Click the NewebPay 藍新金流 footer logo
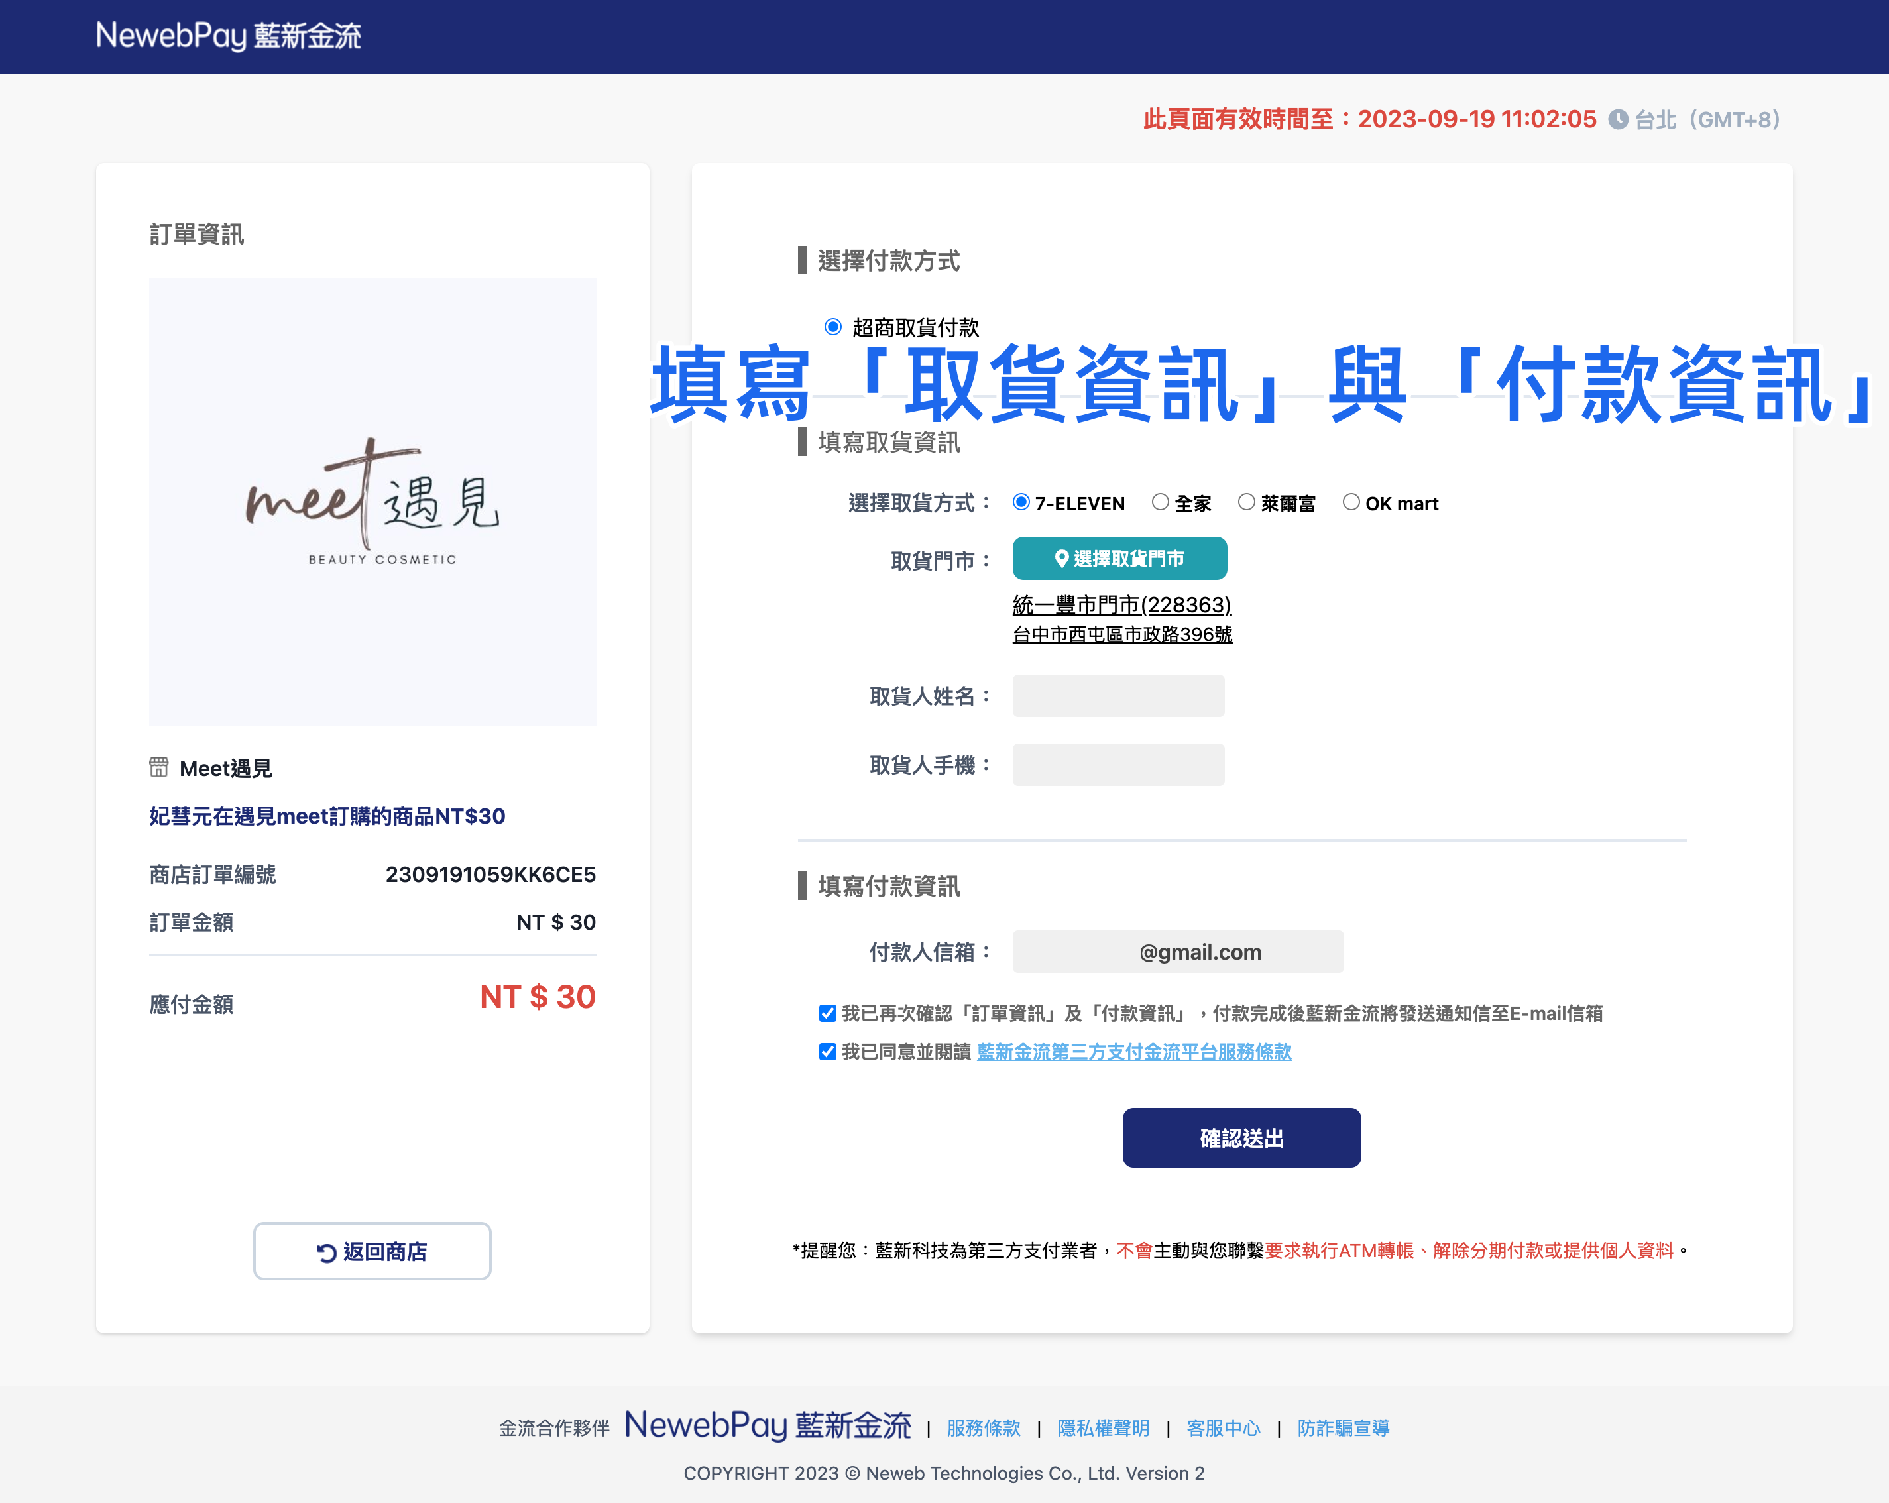The image size is (1889, 1503). point(768,1426)
